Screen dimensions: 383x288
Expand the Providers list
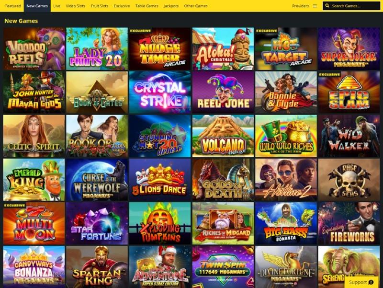point(300,6)
